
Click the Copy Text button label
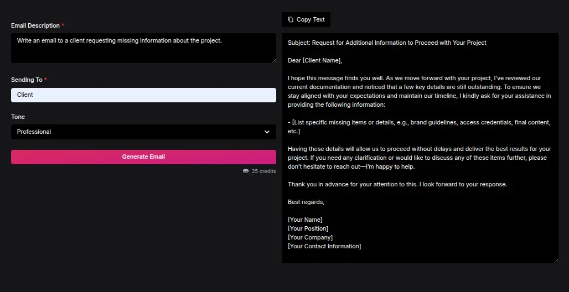pyautogui.click(x=311, y=19)
